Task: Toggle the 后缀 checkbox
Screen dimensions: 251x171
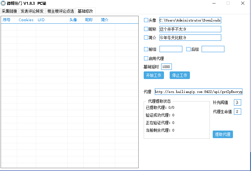Action: 188,49
